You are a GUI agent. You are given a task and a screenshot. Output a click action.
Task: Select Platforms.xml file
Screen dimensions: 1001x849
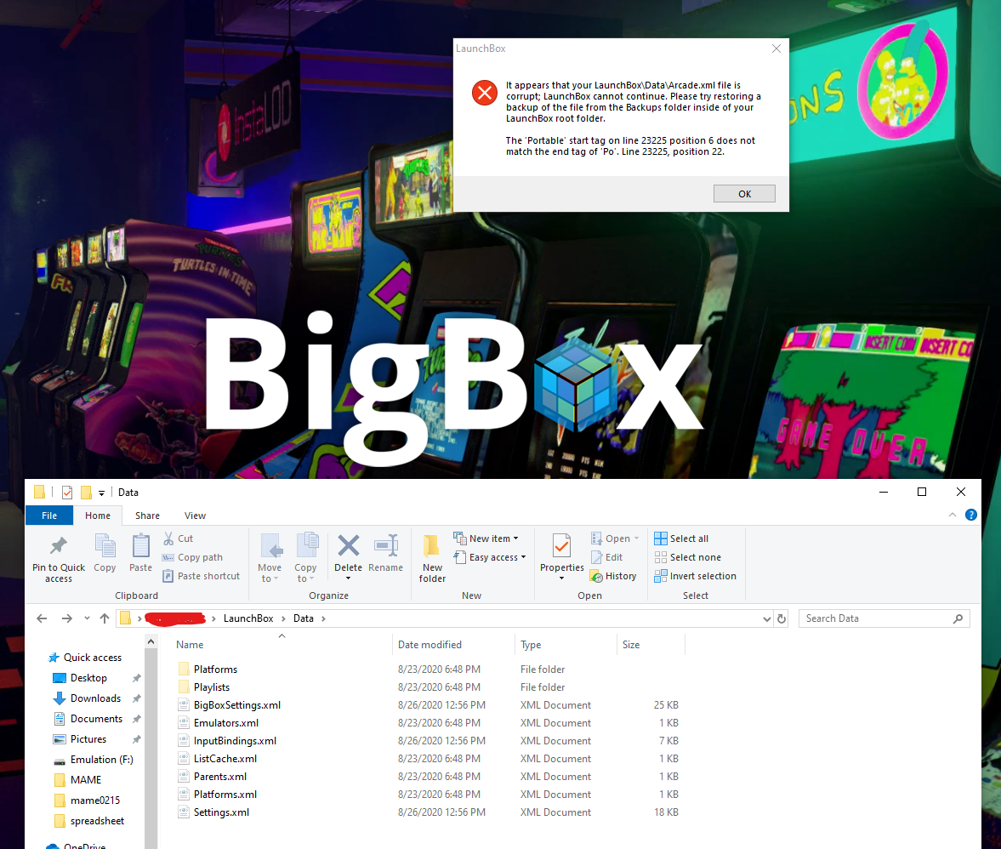coord(225,794)
